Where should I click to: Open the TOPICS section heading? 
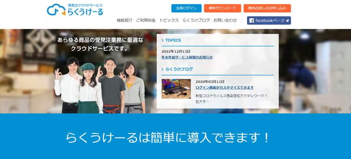tap(173, 40)
